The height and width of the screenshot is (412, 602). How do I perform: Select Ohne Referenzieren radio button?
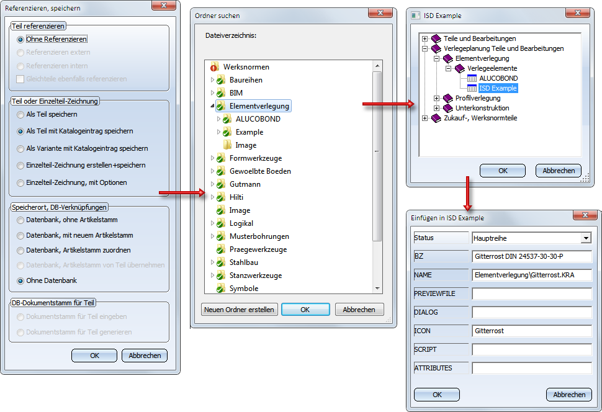coord(20,40)
